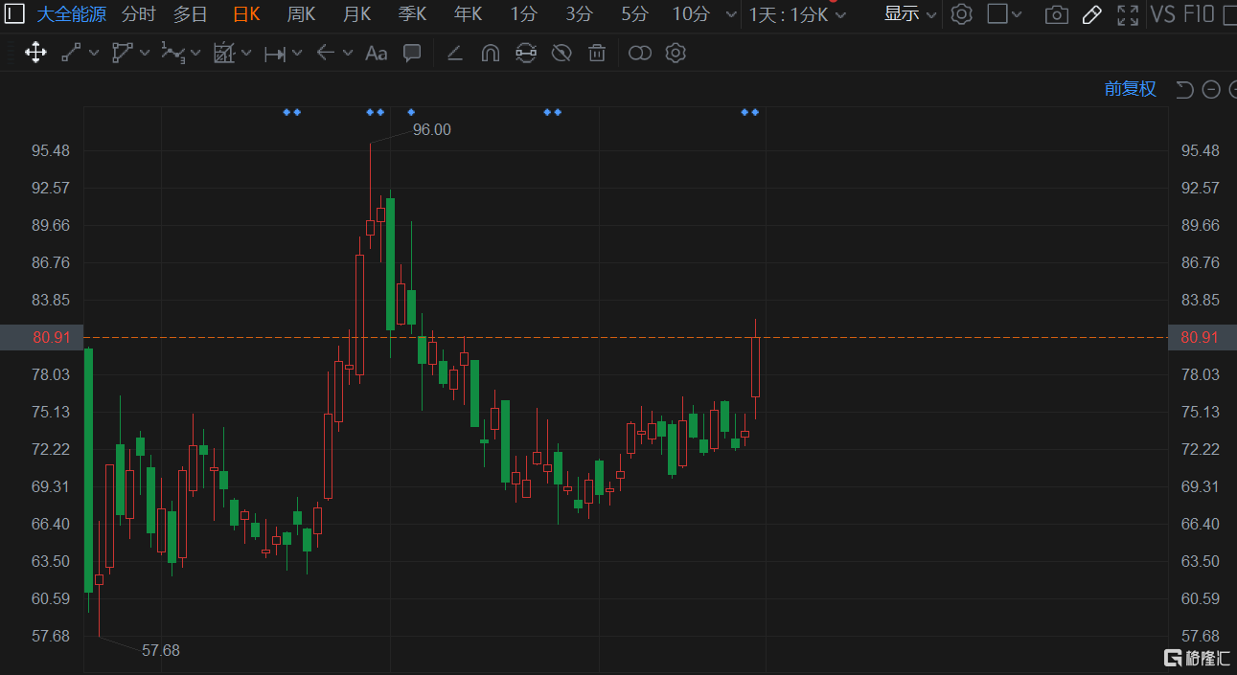This screenshot has height=675, width=1237.
Task: Undo chart zoom with back arrow
Action: 1185,89
